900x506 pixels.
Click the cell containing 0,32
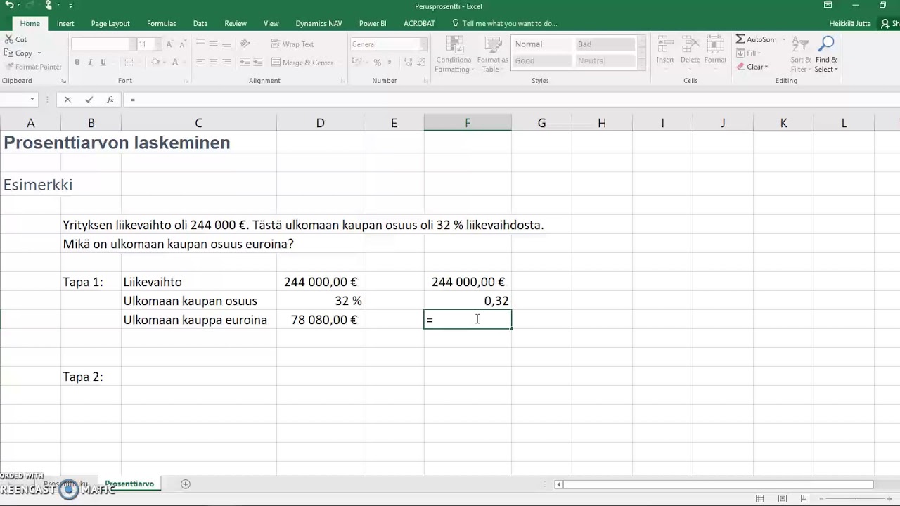tap(468, 301)
